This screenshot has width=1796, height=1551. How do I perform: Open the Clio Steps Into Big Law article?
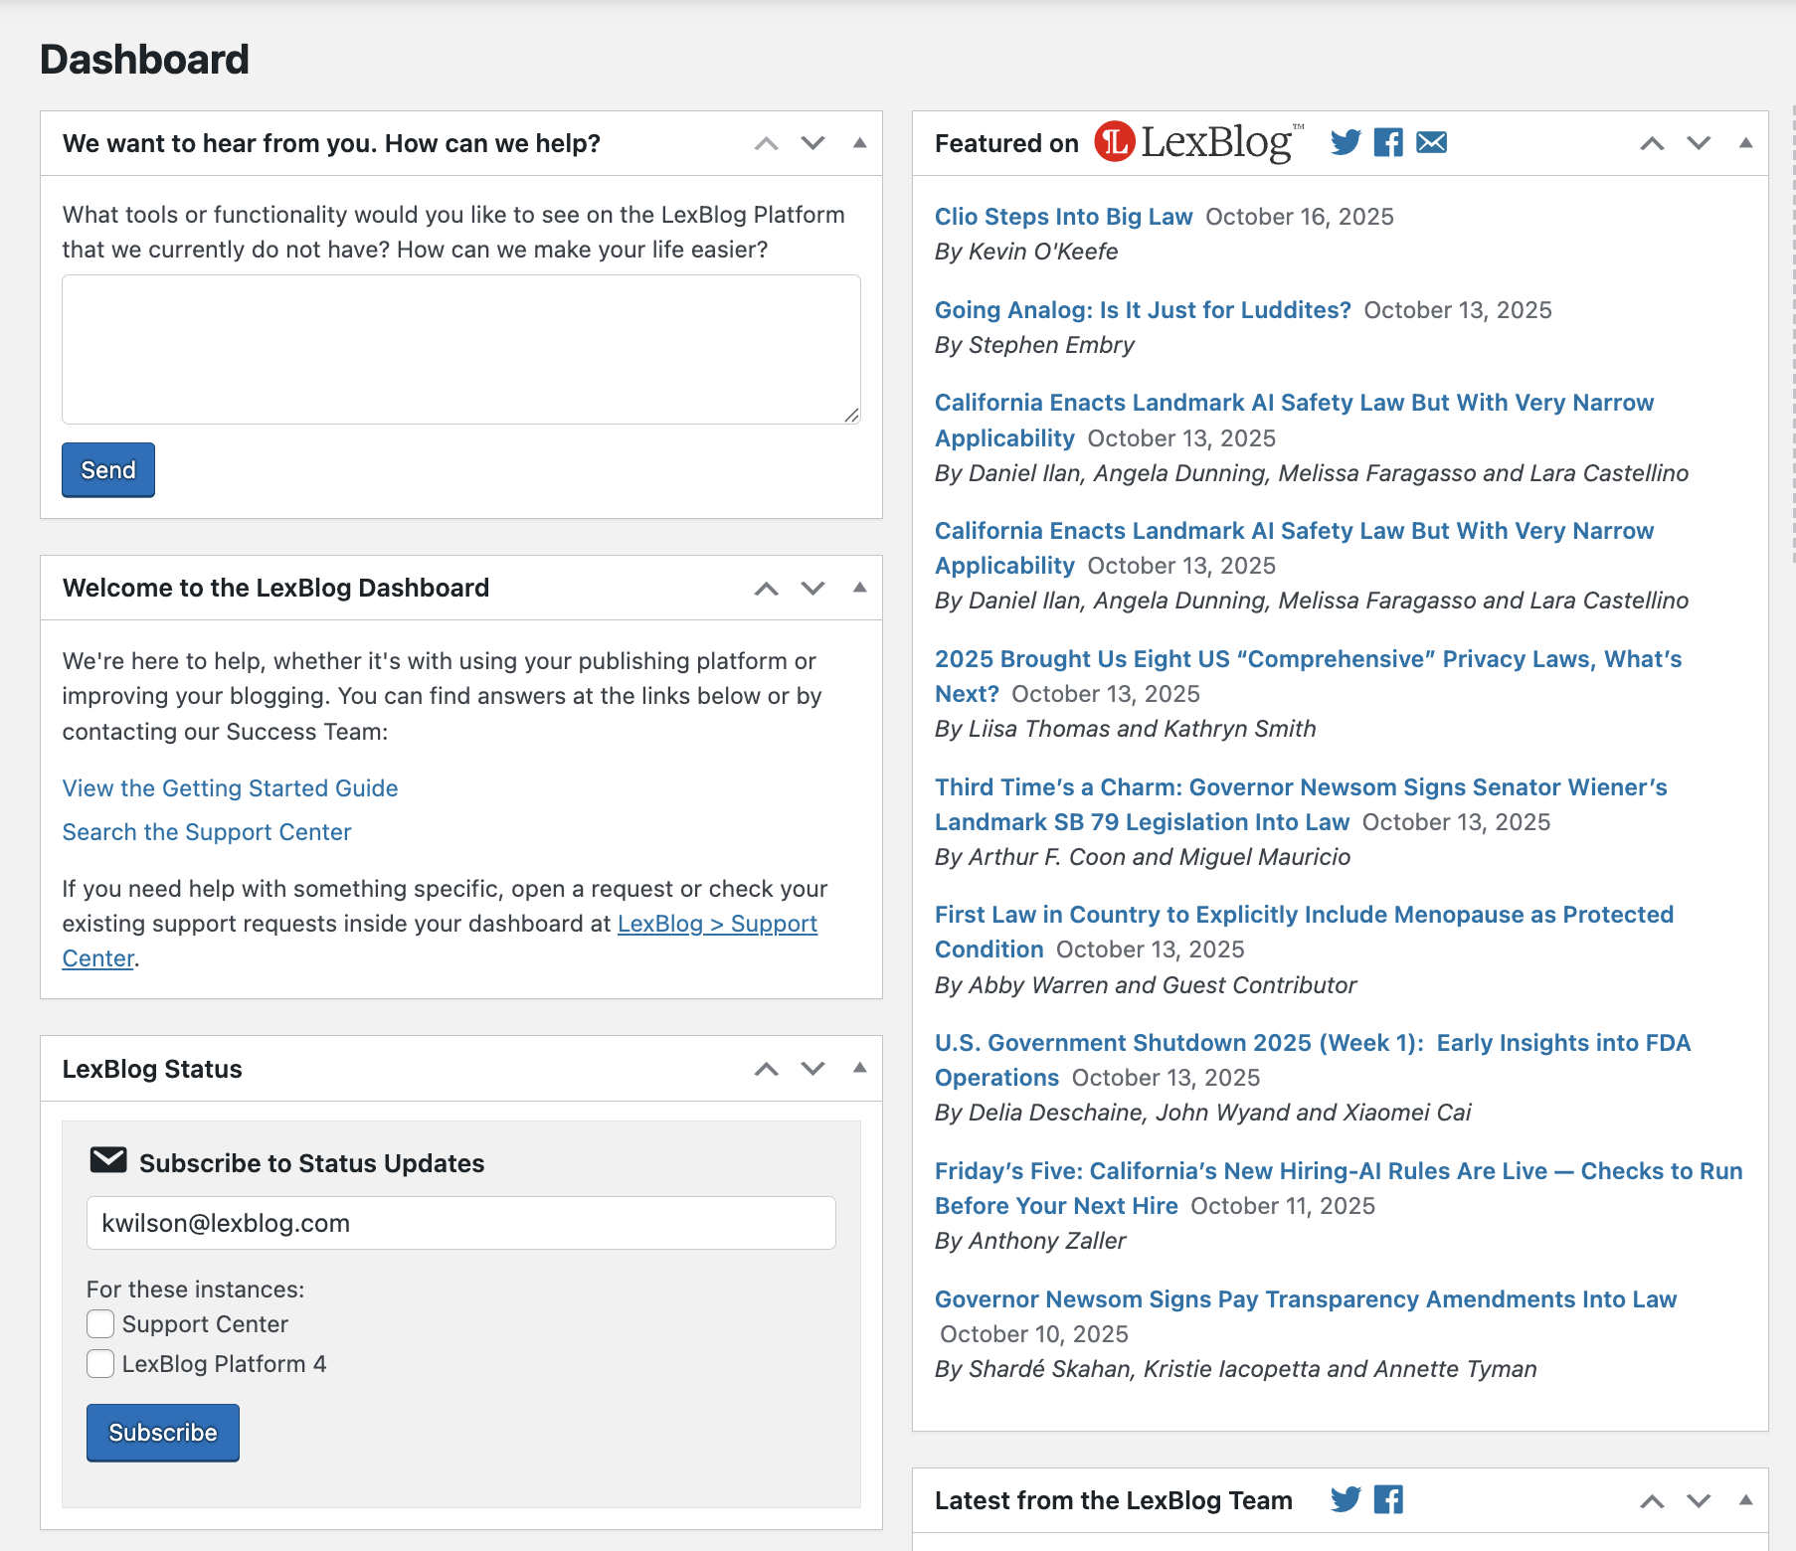coord(1063,217)
